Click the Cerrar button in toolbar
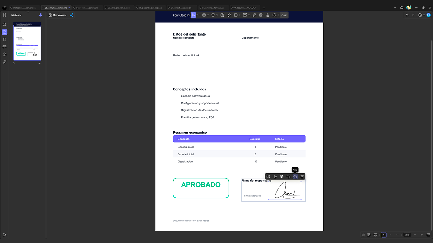The image size is (433, 243). click(284, 15)
